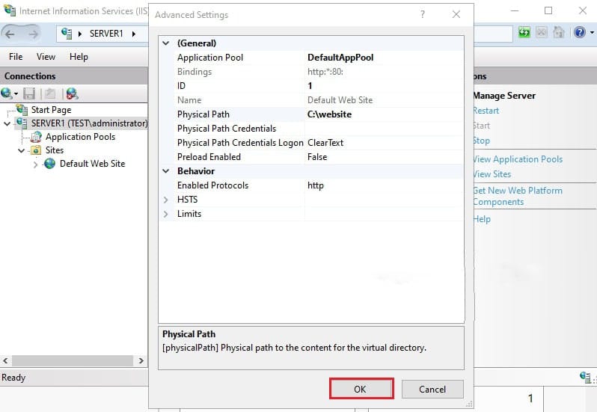This screenshot has height=412, width=597.
Task: Click View Sites link
Action: coord(492,174)
